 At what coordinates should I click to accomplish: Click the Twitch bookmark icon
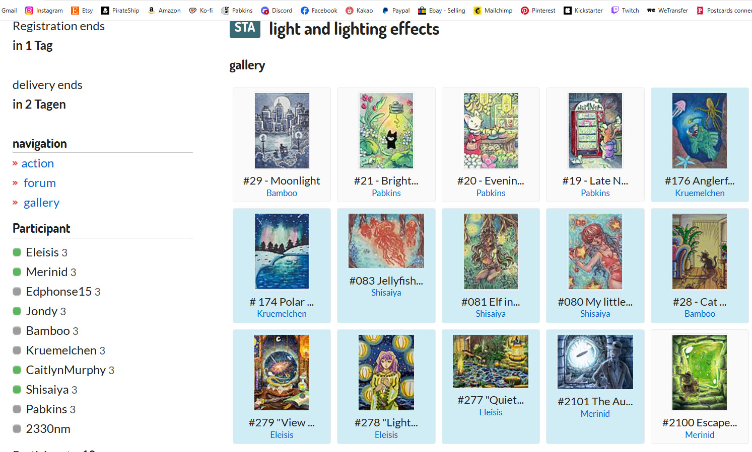click(x=615, y=11)
